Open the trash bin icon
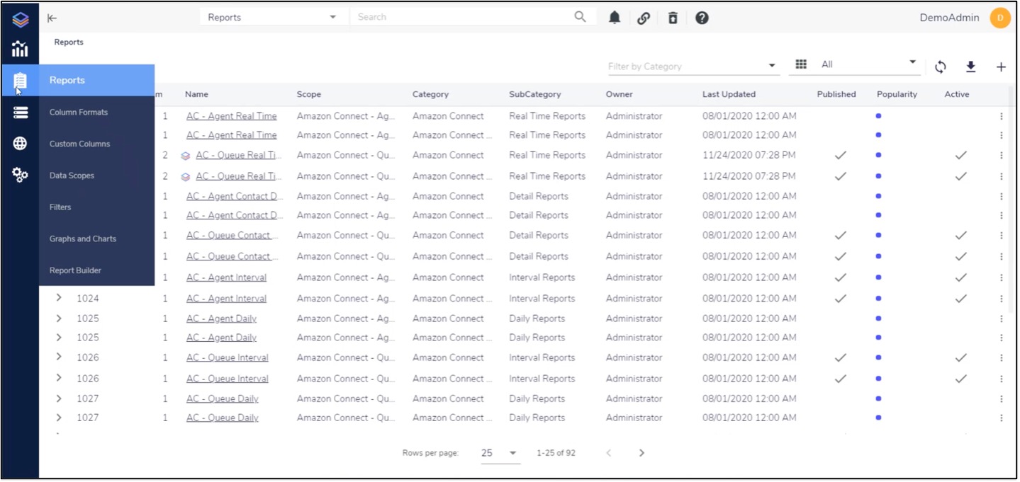Viewport: 1020px width, 482px height. 673,18
